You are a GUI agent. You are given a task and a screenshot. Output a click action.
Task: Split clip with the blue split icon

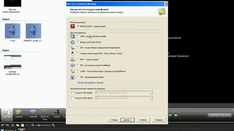[27, 125]
